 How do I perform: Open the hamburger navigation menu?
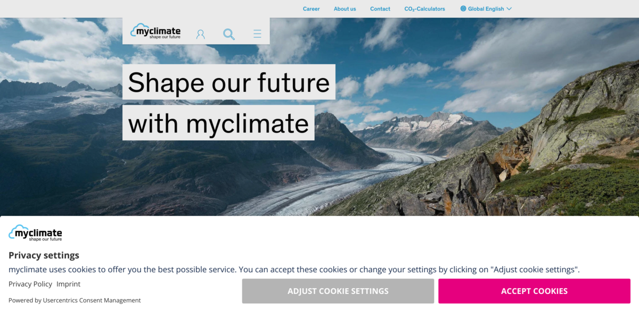pos(257,33)
